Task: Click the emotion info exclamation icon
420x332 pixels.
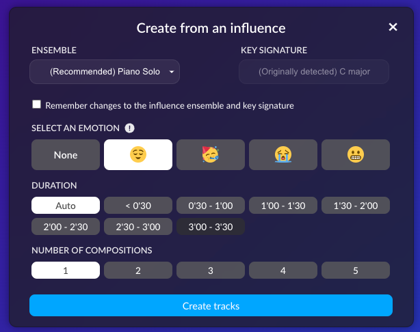Action: [130, 128]
